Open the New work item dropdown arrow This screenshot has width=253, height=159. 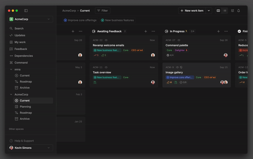209,11
